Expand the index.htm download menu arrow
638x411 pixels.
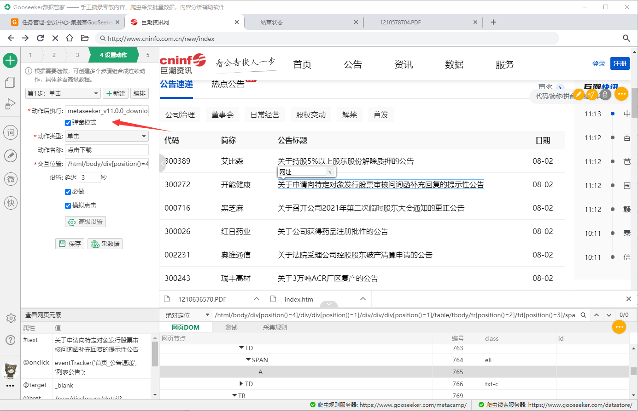point(363,299)
